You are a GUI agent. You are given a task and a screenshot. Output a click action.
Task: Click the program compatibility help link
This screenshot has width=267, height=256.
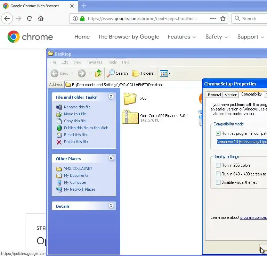[x=253, y=217]
